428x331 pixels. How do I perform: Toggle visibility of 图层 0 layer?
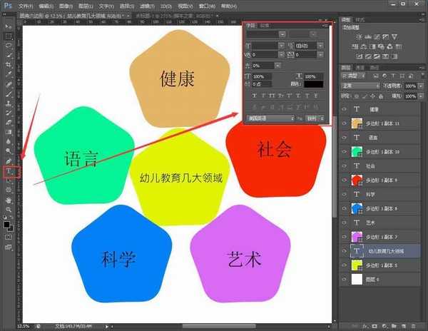345,280
